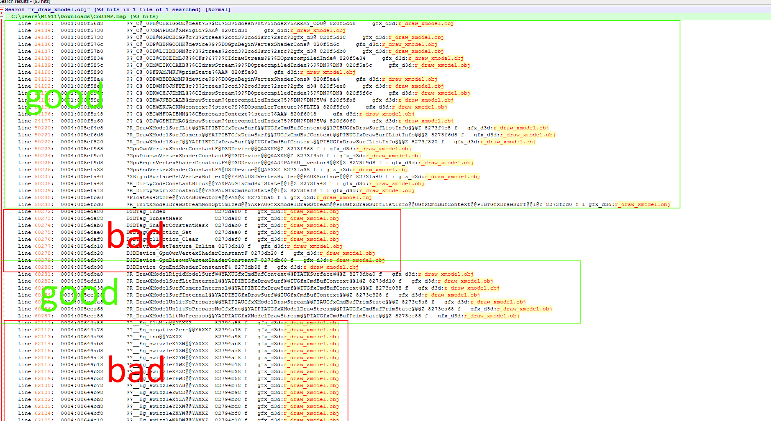Open result Line 50220 R_DrawXModelSurfLit
Image resolution: width=771 pixels, height=421 pixels.
[283, 128]
